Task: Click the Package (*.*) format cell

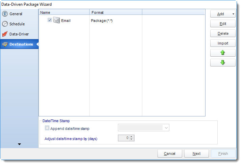Action: (x=102, y=21)
